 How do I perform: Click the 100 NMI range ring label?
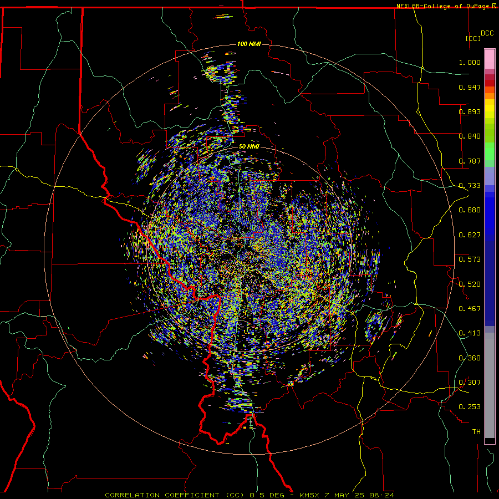(x=249, y=44)
